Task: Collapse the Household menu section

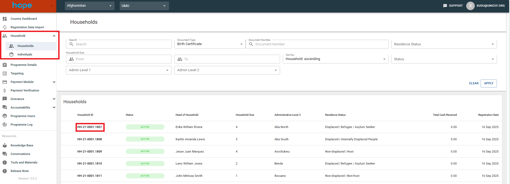Action: click(x=54, y=36)
